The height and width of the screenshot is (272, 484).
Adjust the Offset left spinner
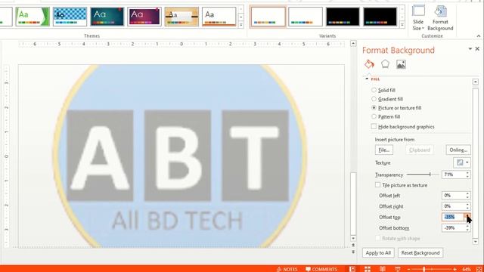[467, 196]
